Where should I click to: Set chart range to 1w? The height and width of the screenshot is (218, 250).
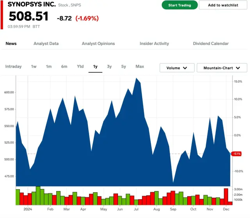(34, 66)
